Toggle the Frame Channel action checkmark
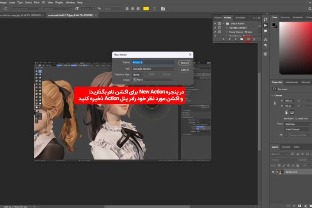Image resolution: width=312 pixels, height=208 pixels. click(215, 32)
